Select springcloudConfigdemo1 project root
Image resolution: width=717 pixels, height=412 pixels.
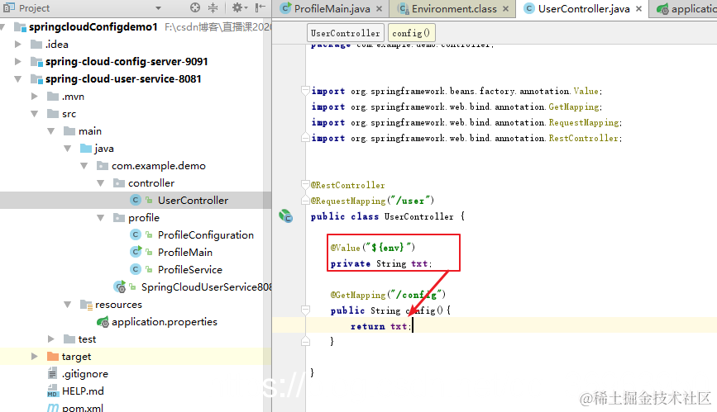tap(93, 27)
